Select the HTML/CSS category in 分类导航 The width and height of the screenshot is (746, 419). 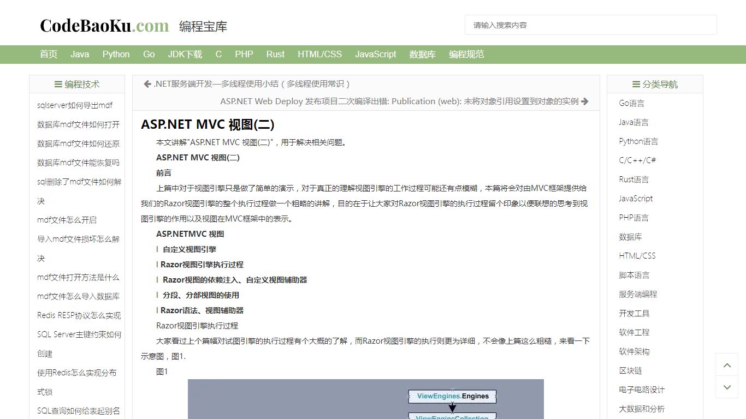pos(637,256)
